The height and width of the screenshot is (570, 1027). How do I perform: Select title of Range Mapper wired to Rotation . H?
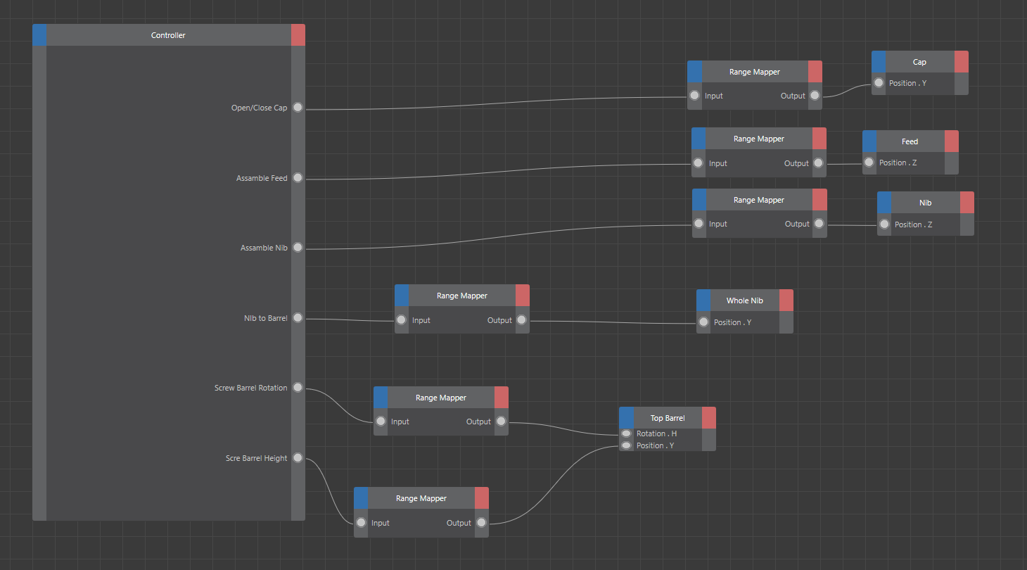point(441,398)
